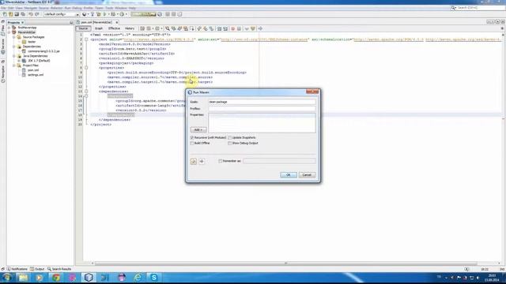Click the Windows Start button
The width and height of the screenshot is (506, 284).
click(x=7, y=277)
